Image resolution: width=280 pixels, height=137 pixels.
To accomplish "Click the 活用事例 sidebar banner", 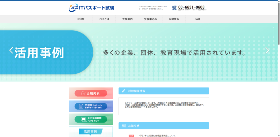I will tap(91, 132).
